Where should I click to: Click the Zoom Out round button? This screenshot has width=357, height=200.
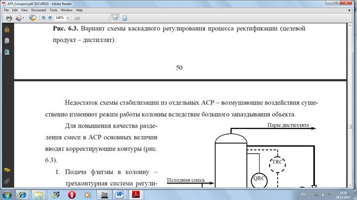[x=44, y=18]
